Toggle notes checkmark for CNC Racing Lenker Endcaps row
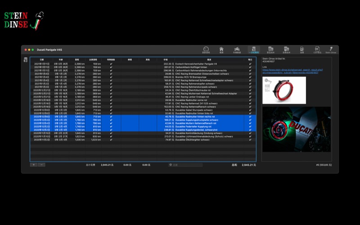The image size is (360, 225). [250, 97]
